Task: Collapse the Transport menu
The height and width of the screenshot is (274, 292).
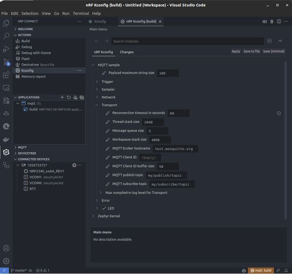Action: (97, 105)
